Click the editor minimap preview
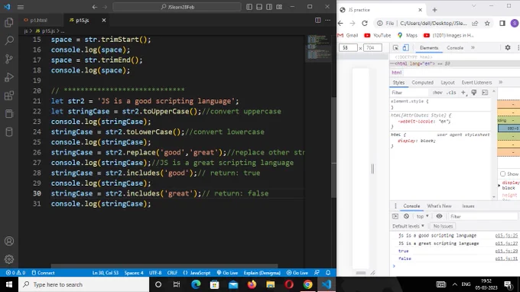The width and height of the screenshot is (520, 292). pos(318,48)
